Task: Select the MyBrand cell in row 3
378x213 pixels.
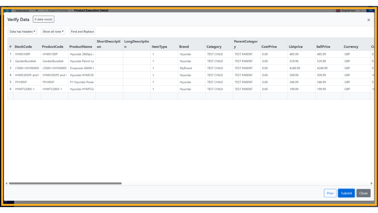Action: point(186,68)
